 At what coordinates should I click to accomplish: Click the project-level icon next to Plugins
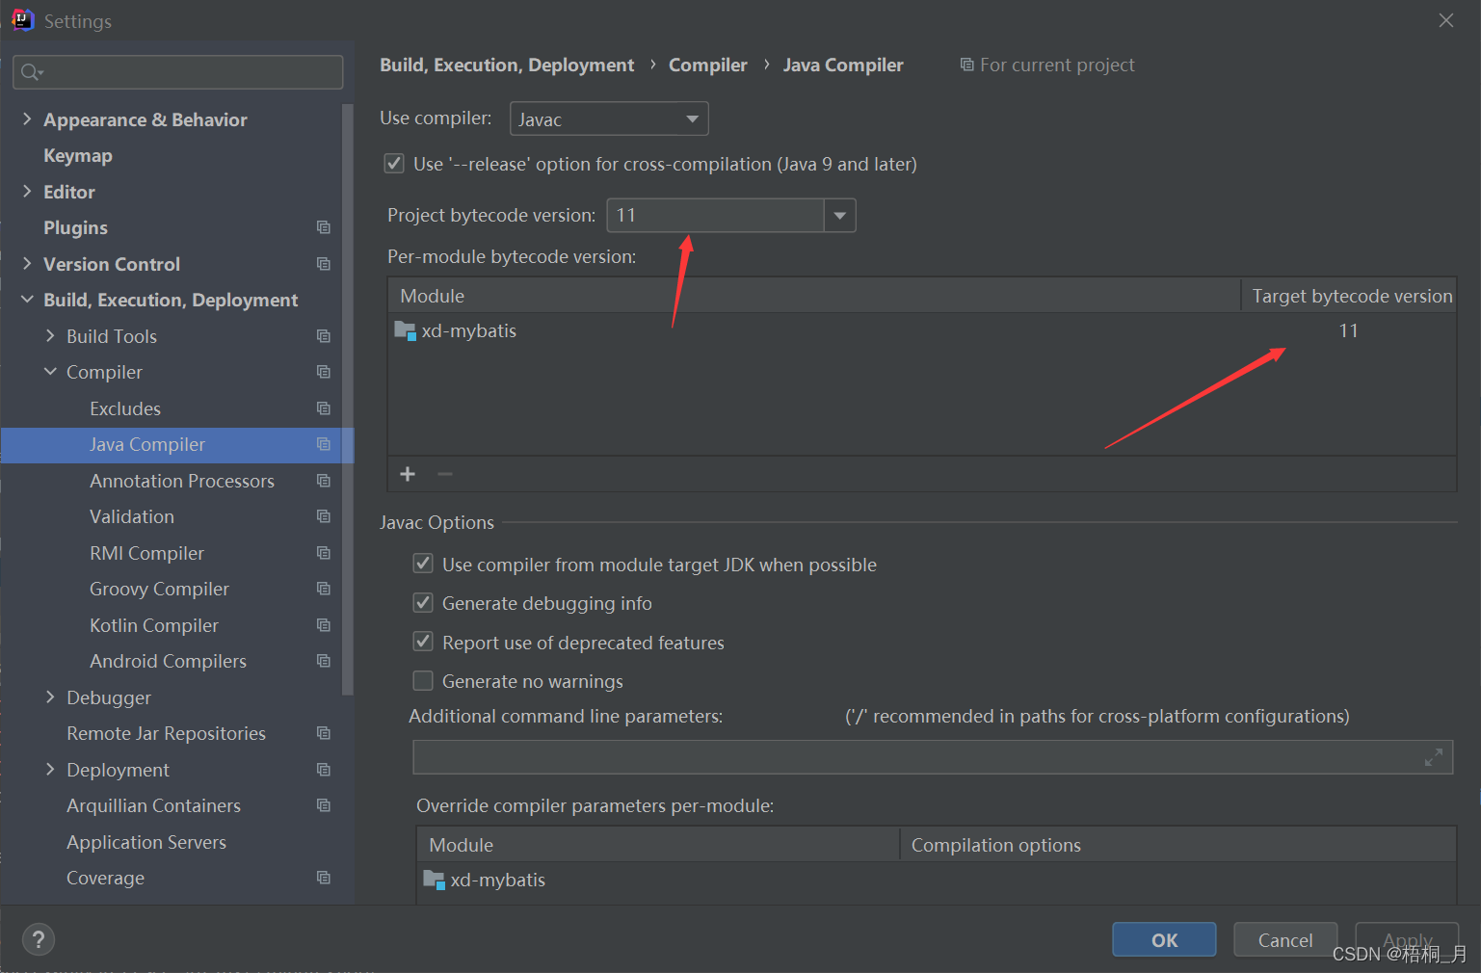coord(324,227)
